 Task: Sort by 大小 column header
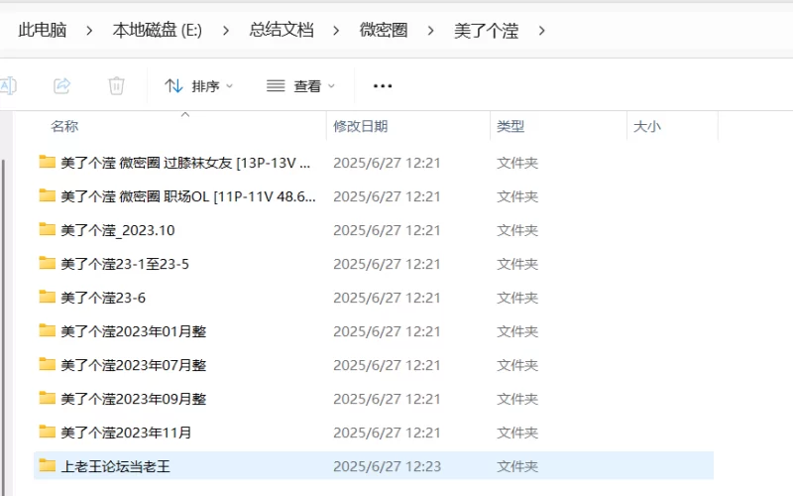click(x=647, y=126)
